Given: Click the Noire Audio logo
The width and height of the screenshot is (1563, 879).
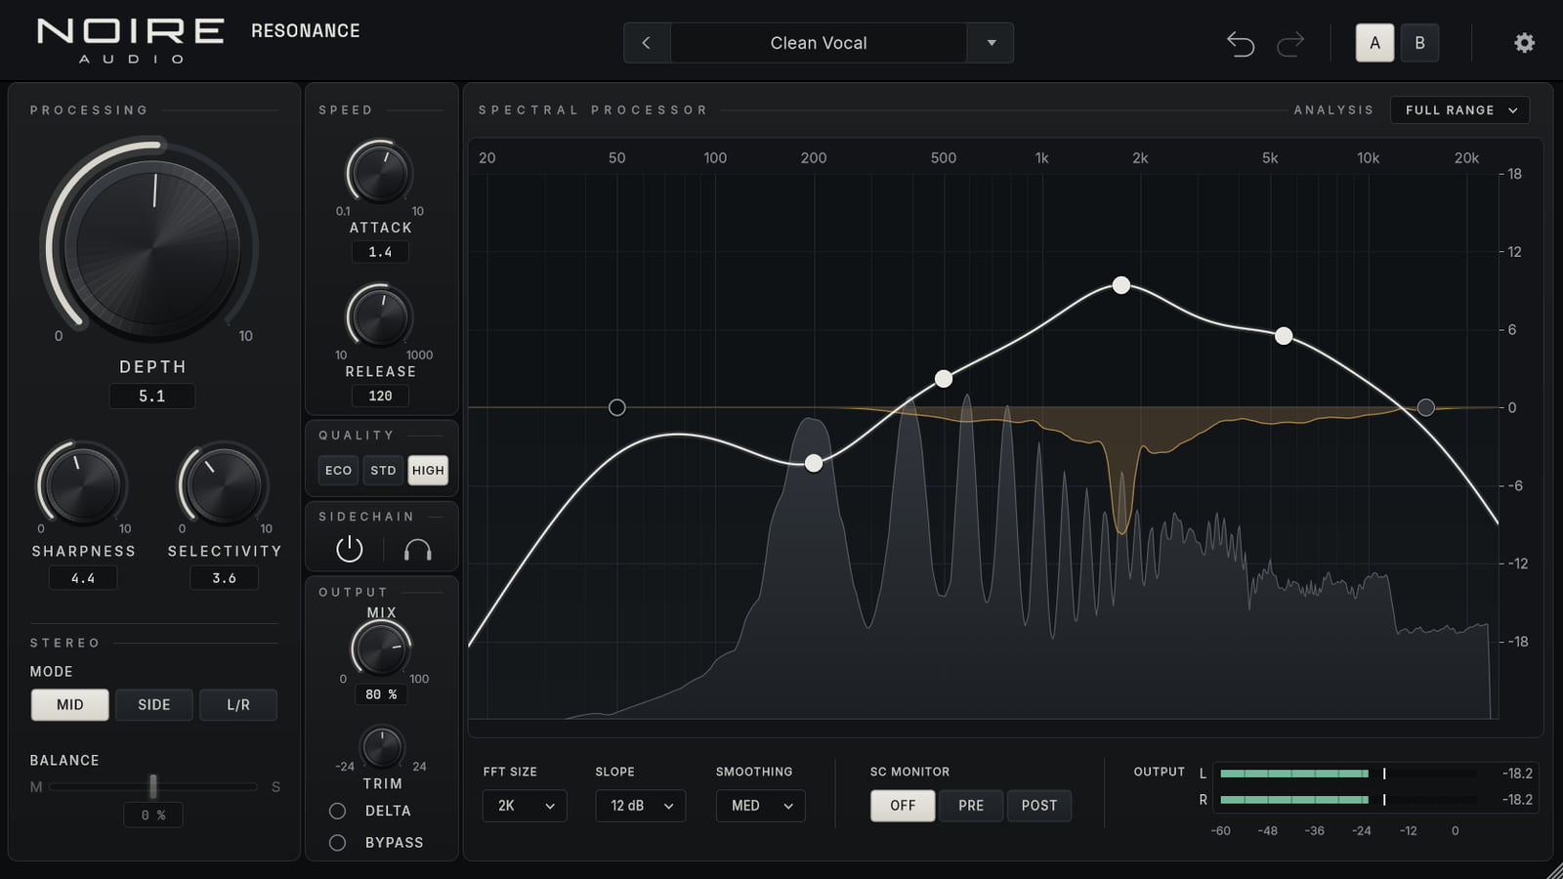Looking at the screenshot, I should click(x=131, y=41).
